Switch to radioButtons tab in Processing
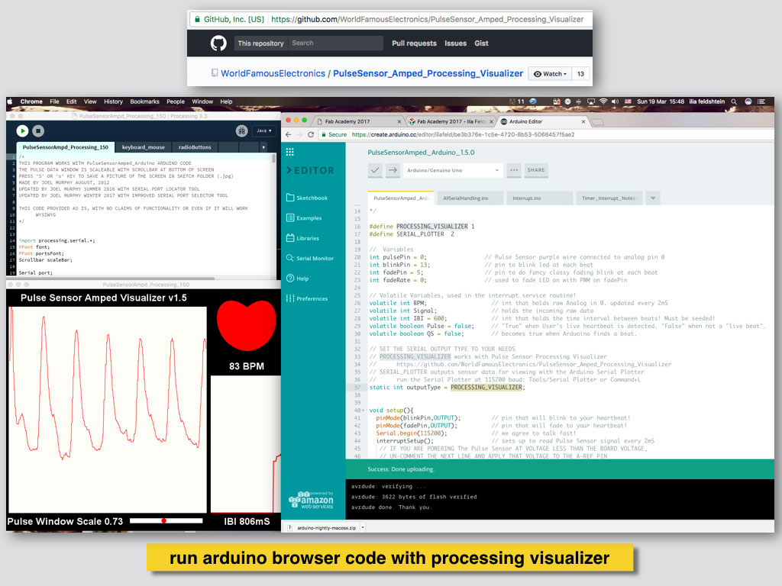 point(195,147)
